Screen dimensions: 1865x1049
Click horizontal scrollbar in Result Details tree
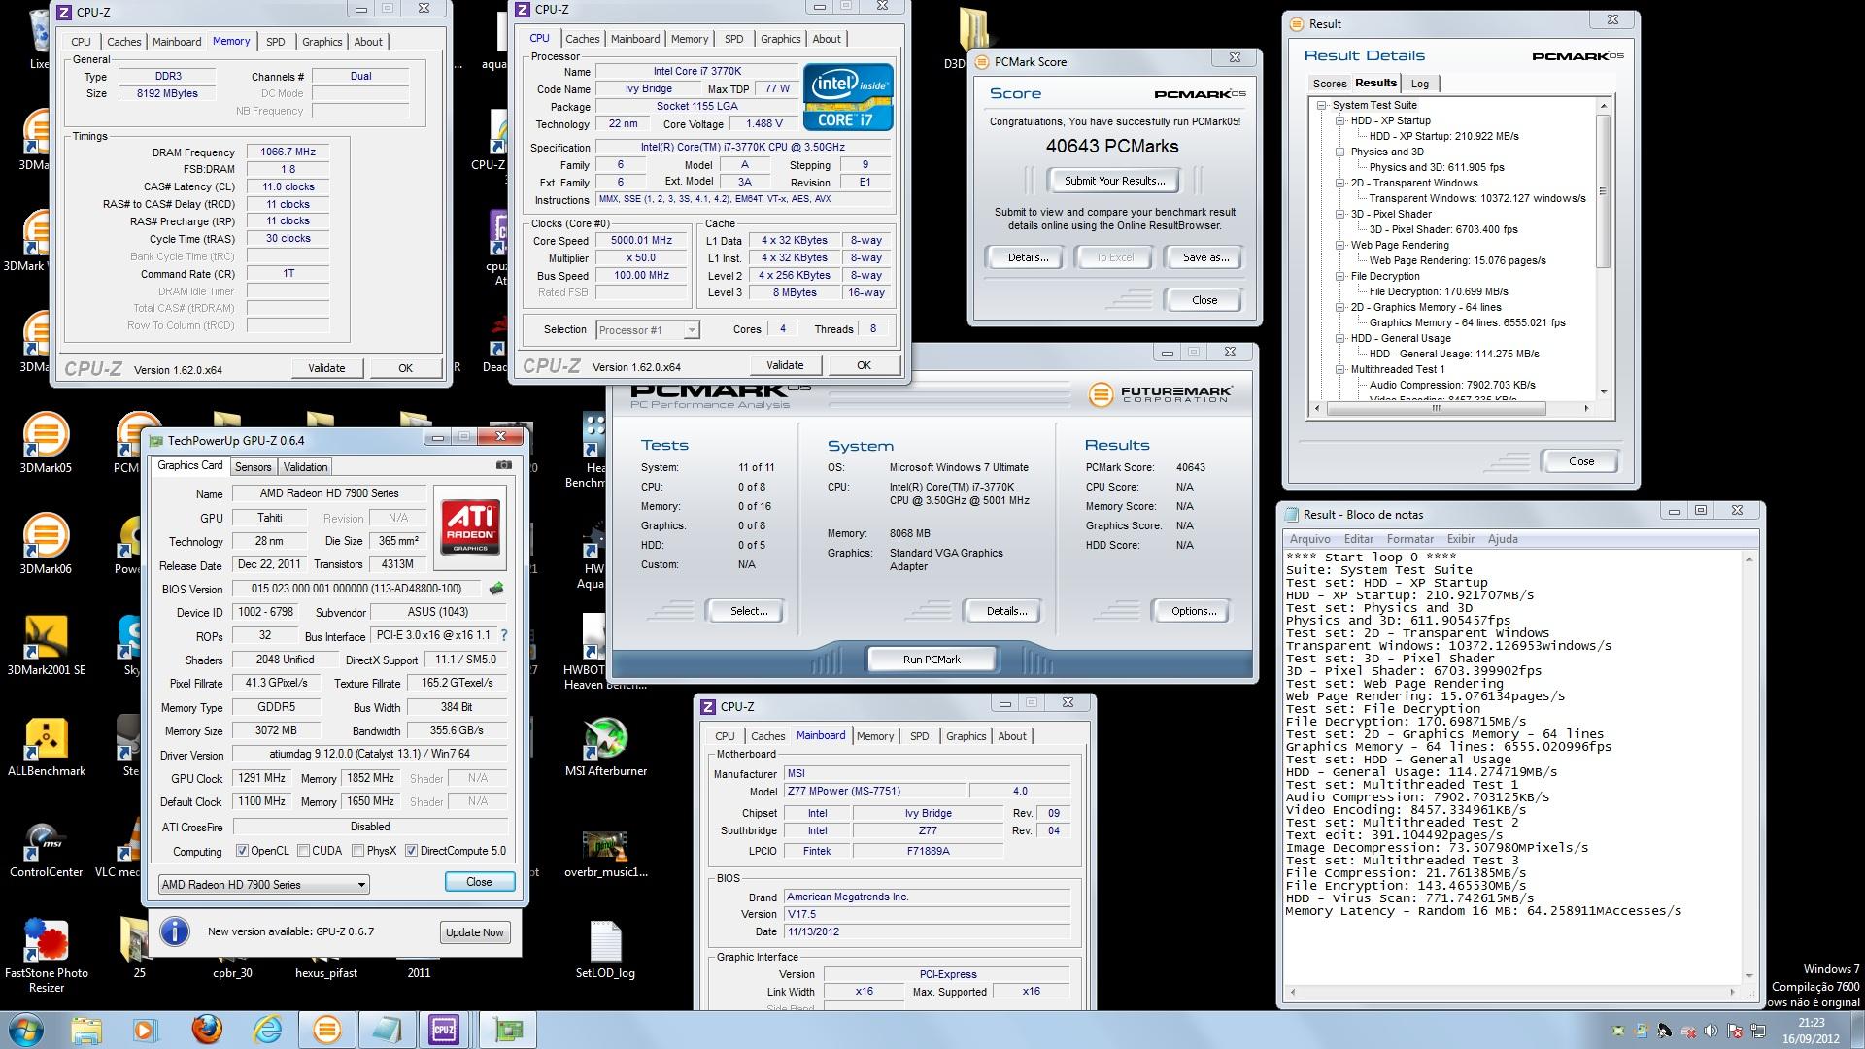click(1436, 409)
